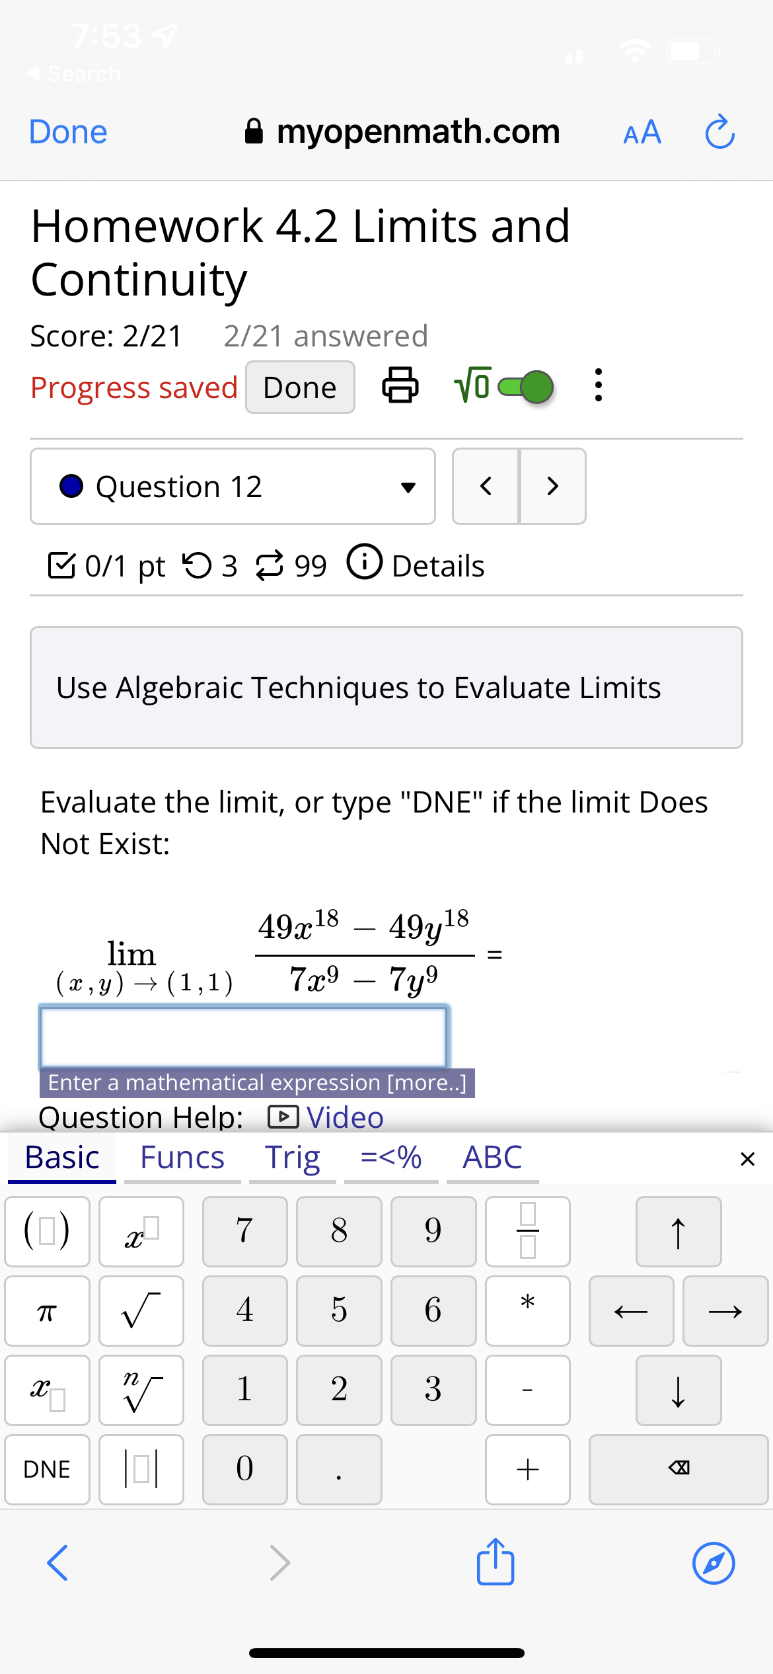Reload the page with the refresh icon
773x1674 pixels.
click(719, 132)
